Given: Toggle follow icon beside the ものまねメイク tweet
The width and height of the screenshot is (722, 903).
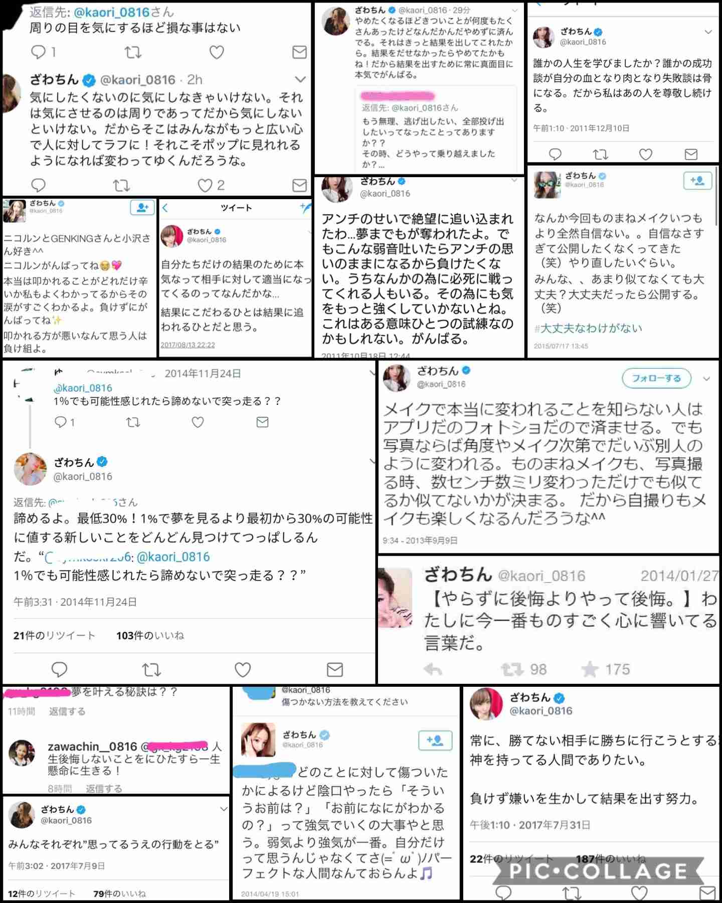Looking at the screenshot, I should click(697, 181).
